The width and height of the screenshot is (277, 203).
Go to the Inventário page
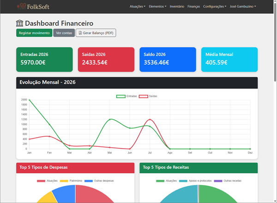point(177,6)
